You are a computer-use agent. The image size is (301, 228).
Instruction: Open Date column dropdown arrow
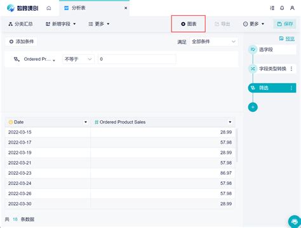click(86, 122)
